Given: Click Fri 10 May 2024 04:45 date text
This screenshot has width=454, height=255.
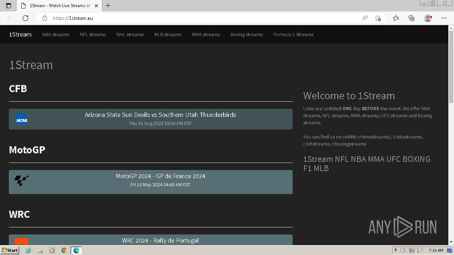Looking at the screenshot, I should (x=160, y=185).
